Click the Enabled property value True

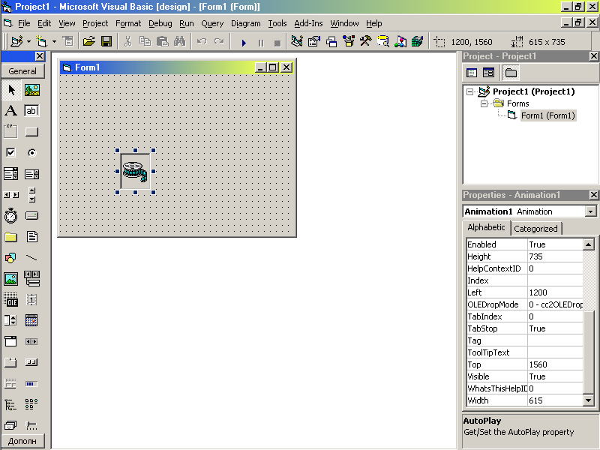pyautogui.click(x=555, y=244)
